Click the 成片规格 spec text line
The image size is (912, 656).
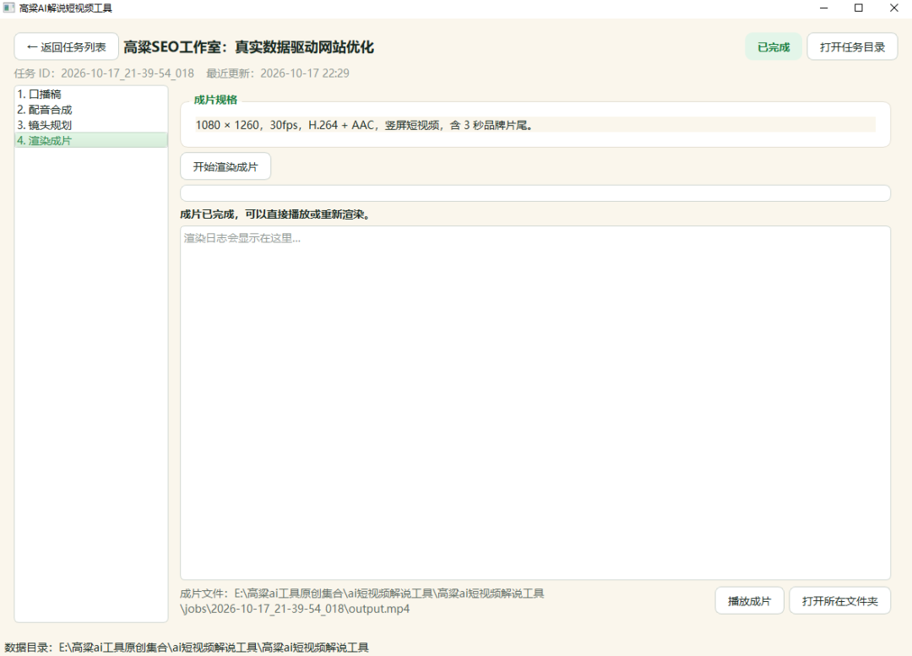pos(535,124)
